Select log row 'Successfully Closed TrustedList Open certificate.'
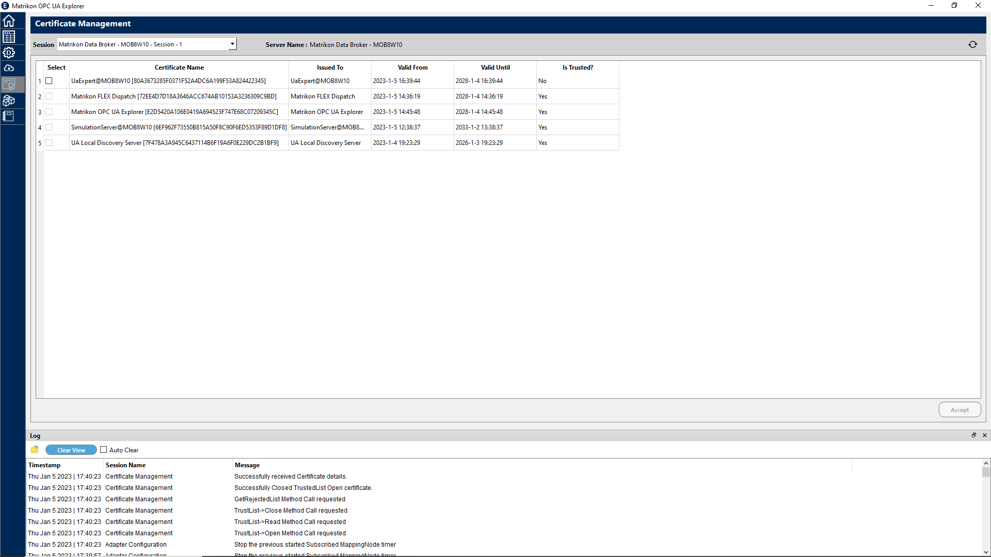The image size is (991, 557). 504,488
